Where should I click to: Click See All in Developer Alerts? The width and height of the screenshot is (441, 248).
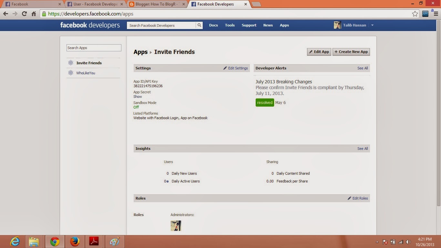[x=363, y=68]
